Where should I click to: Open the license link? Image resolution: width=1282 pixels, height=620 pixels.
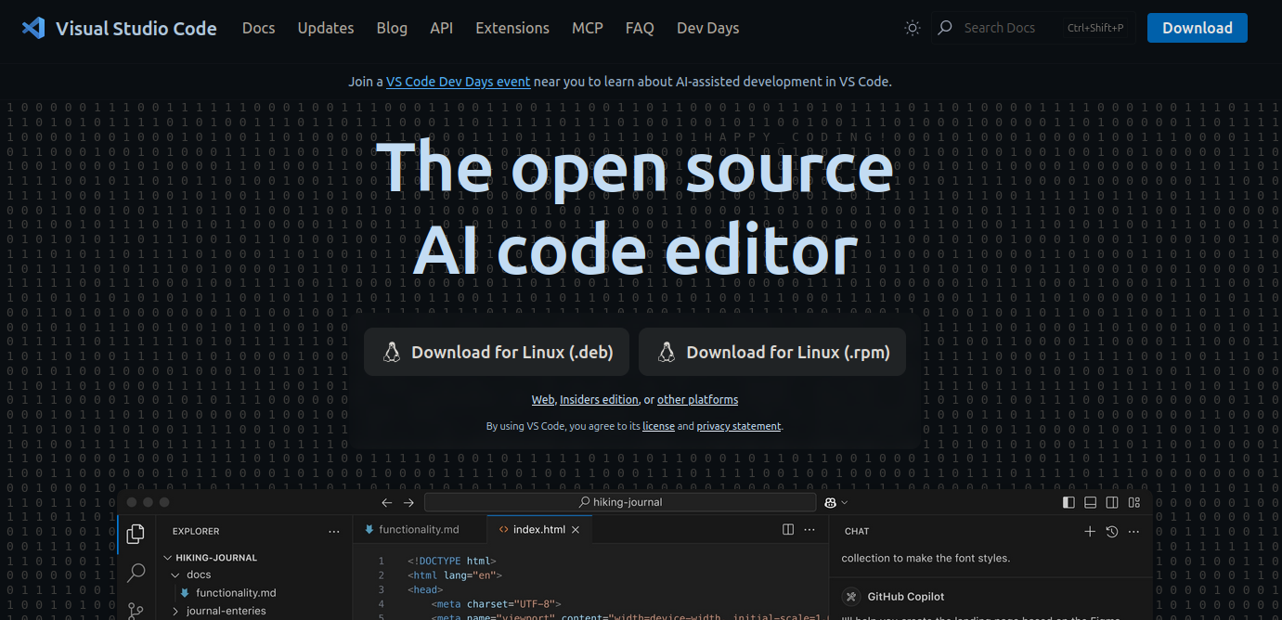tap(658, 426)
